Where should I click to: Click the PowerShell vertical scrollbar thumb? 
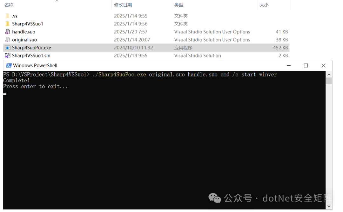[x=329, y=81]
